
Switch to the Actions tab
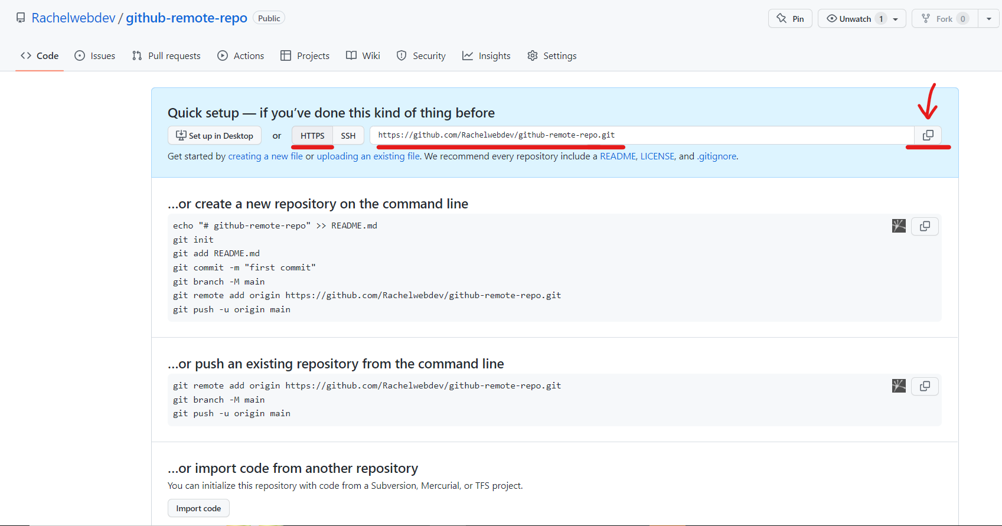(x=241, y=56)
